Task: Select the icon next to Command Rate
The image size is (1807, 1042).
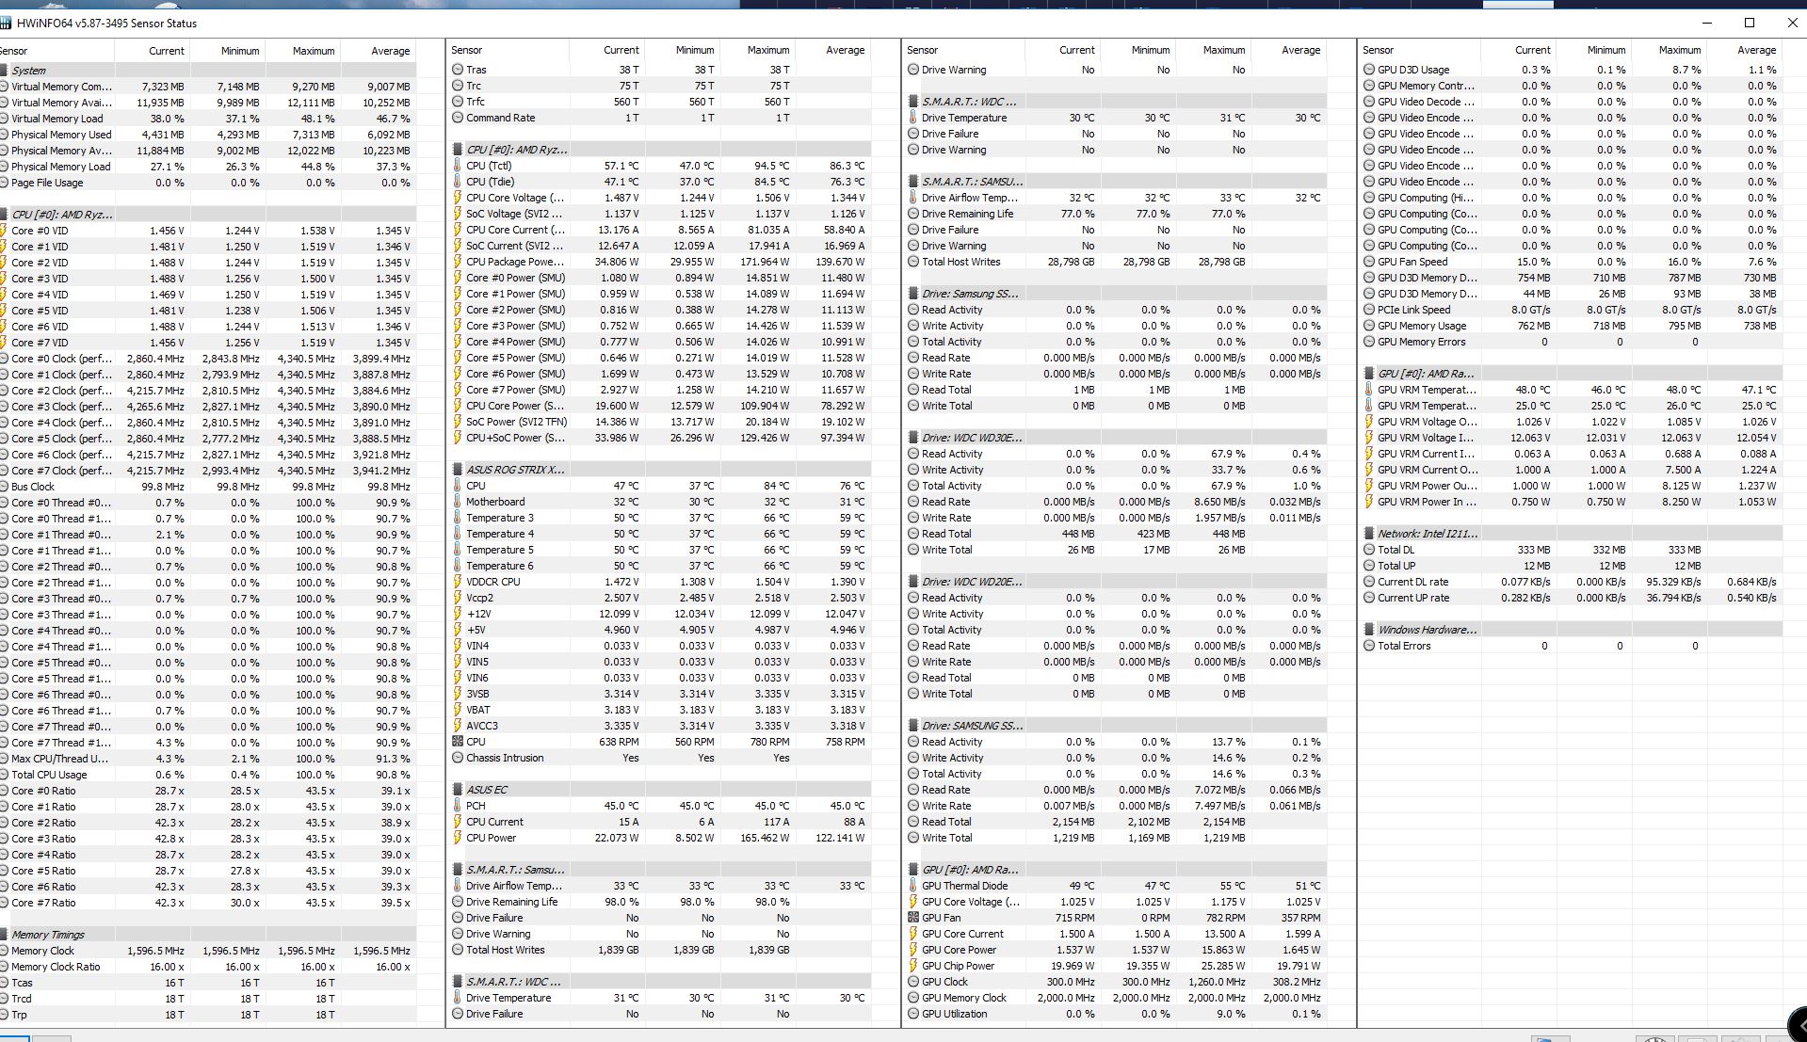Action: (x=458, y=118)
